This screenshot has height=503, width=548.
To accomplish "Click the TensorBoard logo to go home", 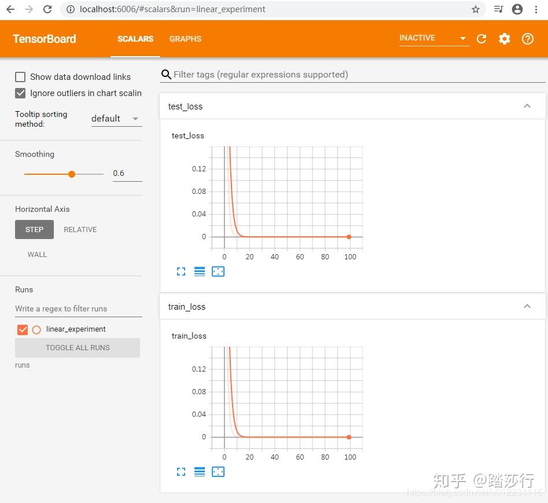I will 44,39.
